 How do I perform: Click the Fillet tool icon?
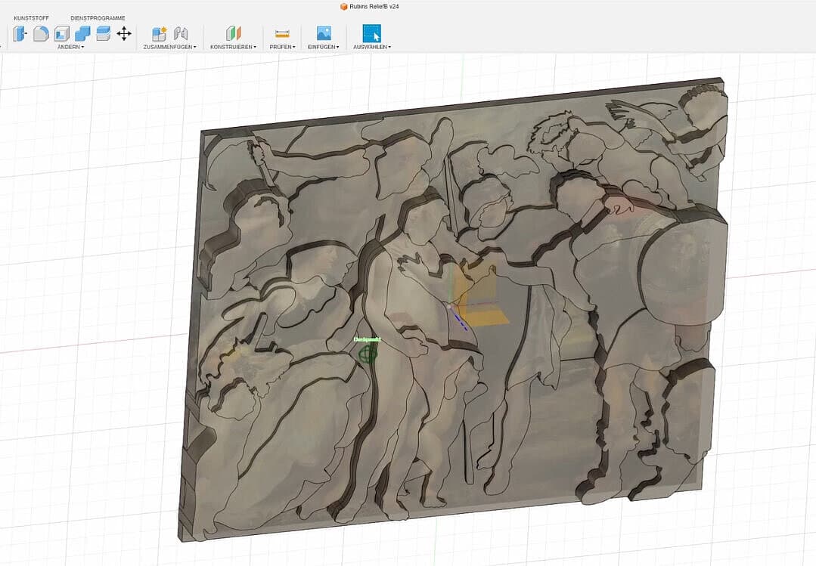click(41, 33)
